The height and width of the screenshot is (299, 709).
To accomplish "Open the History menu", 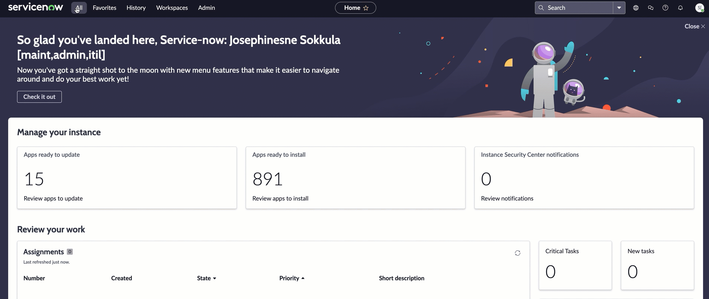I will pos(136,8).
